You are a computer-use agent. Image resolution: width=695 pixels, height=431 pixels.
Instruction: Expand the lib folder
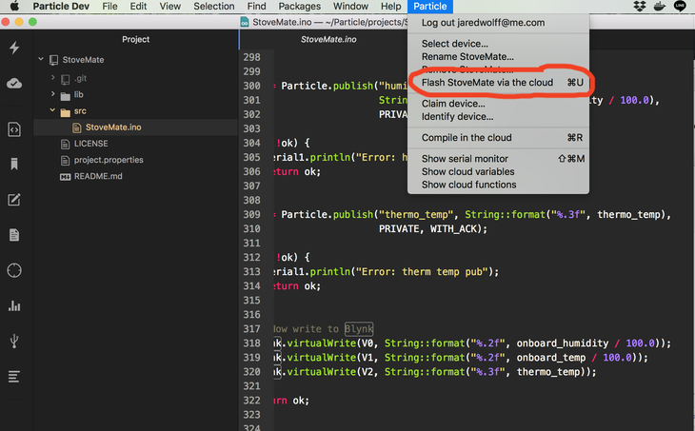[52, 94]
